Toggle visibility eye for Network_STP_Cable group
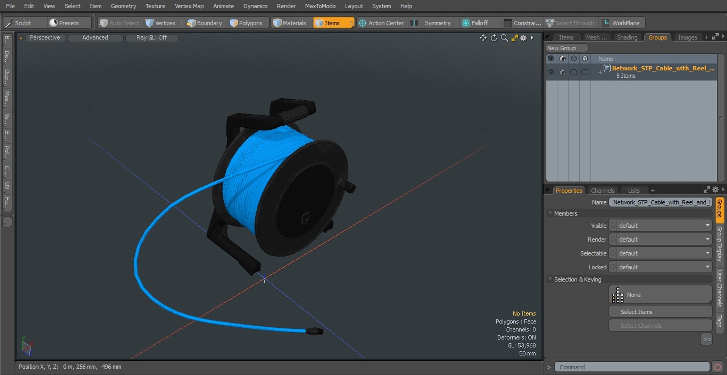This screenshot has height=375, width=727. point(551,72)
